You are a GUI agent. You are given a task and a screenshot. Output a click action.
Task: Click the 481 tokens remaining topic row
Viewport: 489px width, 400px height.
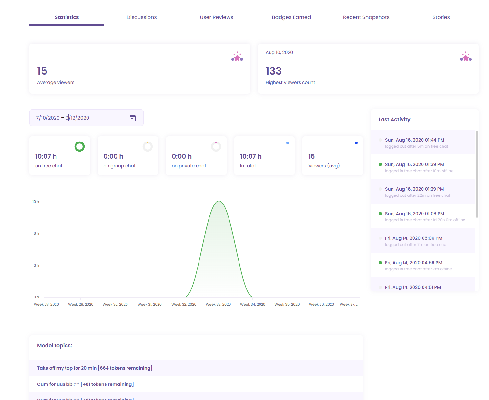coord(196,384)
